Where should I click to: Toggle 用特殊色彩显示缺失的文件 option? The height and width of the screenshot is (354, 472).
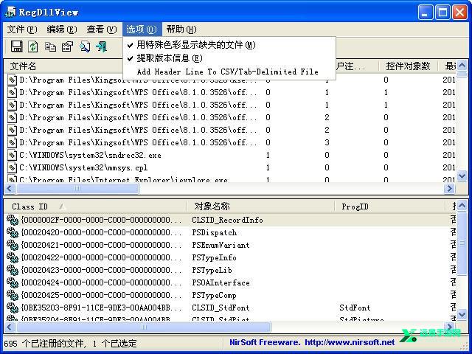click(x=229, y=45)
